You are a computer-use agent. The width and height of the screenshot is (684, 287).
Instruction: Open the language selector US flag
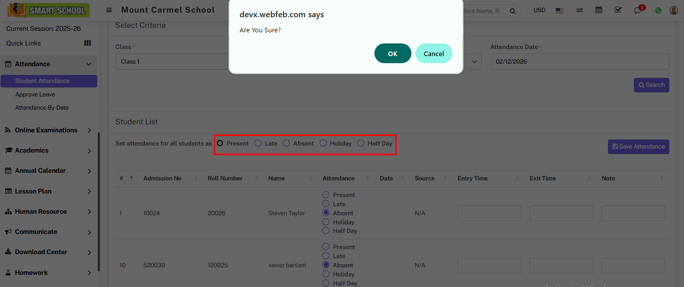[x=559, y=10]
